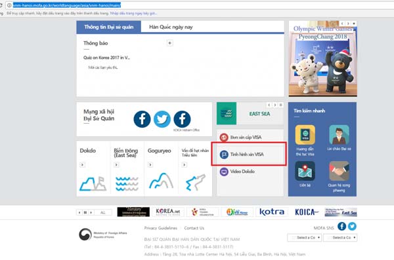Open the Vấn đề hạt nhân Triều tiên arrow
This screenshot has height=260, width=394.
[184, 165]
